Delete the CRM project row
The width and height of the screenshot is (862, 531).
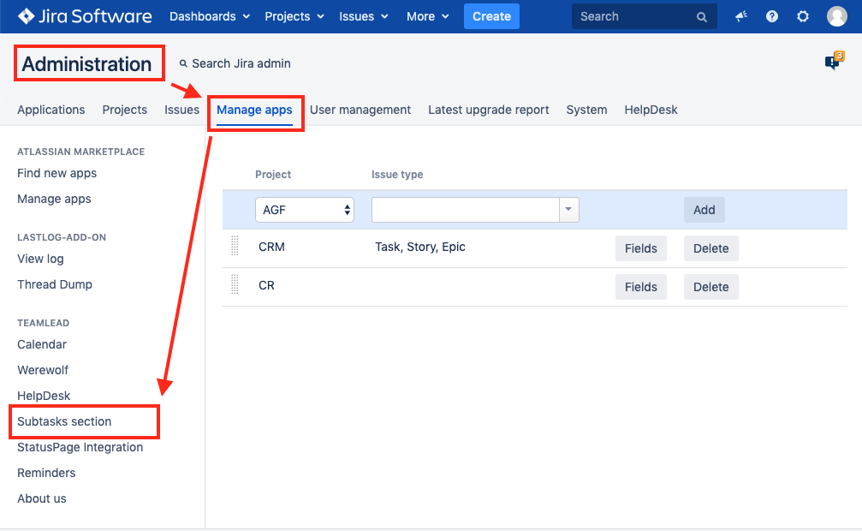pyautogui.click(x=710, y=248)
